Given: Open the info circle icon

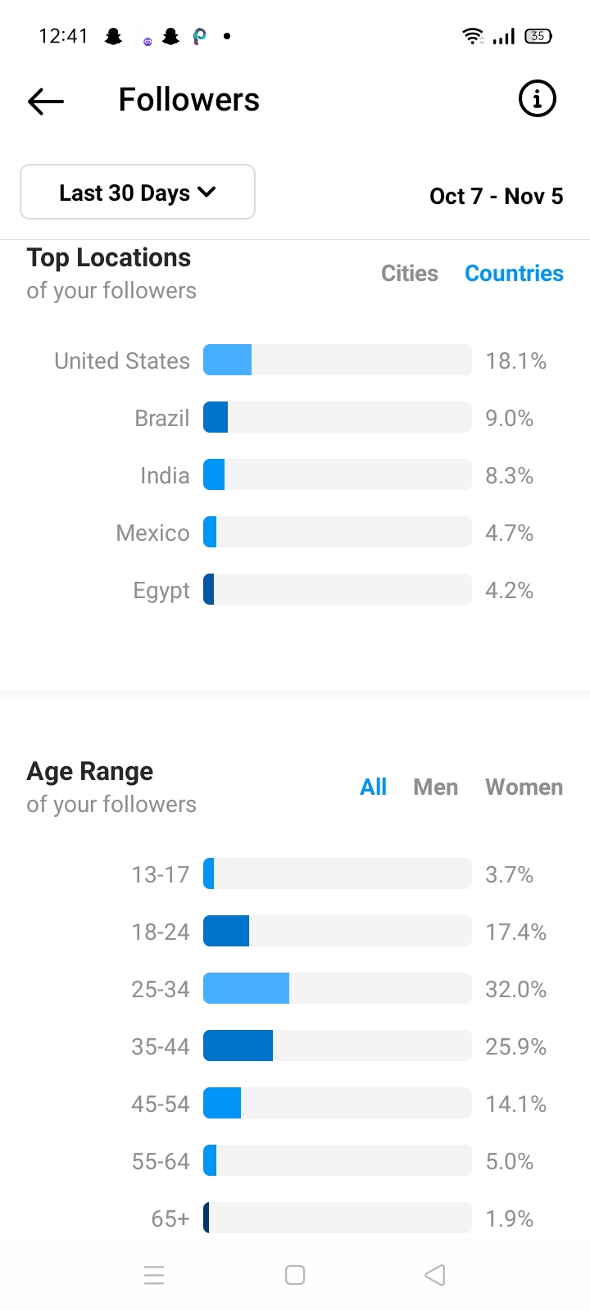Looking at the screenshot, I should [538, 99].
